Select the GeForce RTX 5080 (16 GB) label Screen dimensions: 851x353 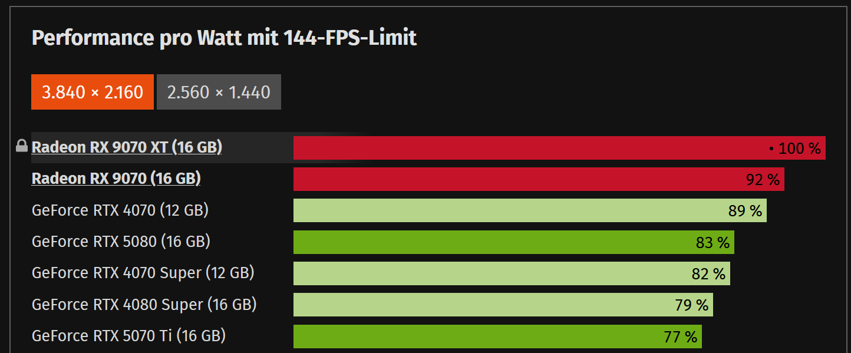[121, 241]
